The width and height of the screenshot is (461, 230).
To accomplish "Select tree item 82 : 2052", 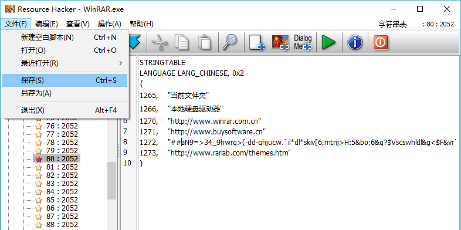I will tap(62, 175).
